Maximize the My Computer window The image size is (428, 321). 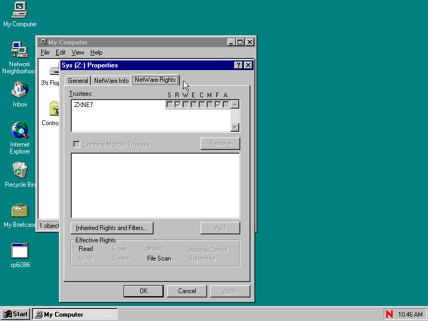point(240,42)
